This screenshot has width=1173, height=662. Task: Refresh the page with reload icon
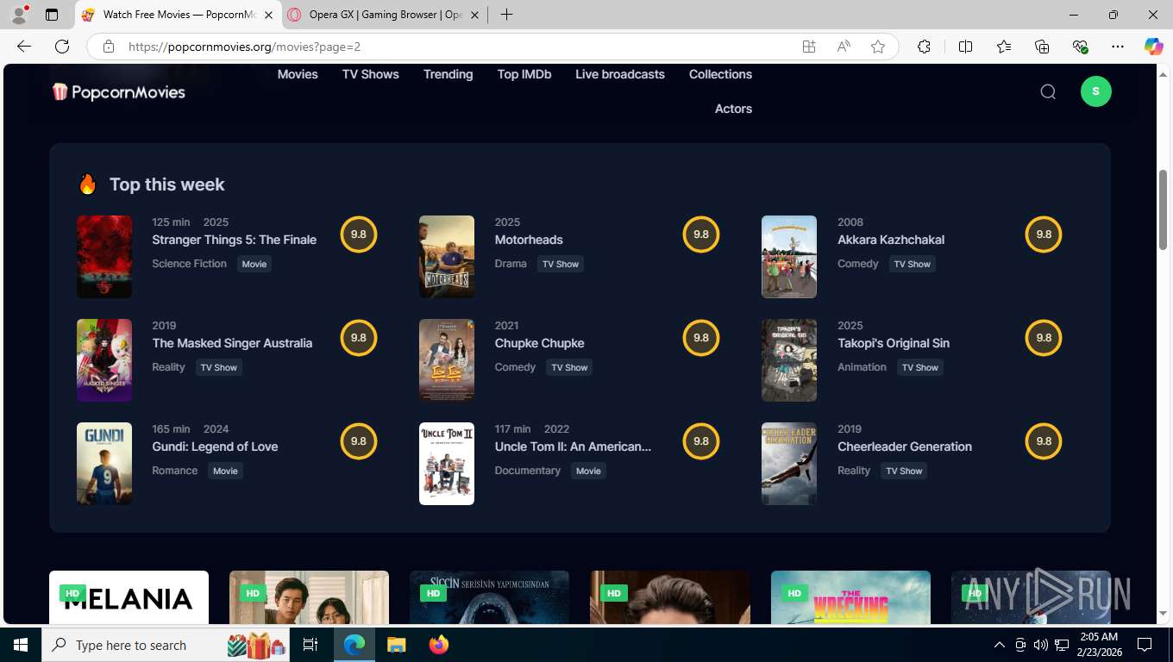pos(62,47)
